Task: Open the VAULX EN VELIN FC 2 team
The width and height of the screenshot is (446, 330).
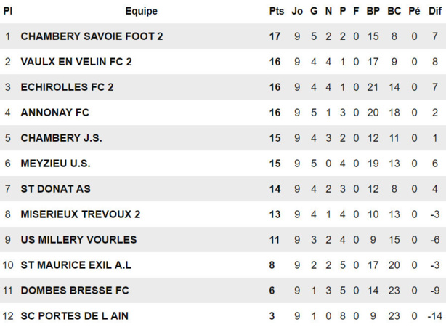Action: (76, 62)
